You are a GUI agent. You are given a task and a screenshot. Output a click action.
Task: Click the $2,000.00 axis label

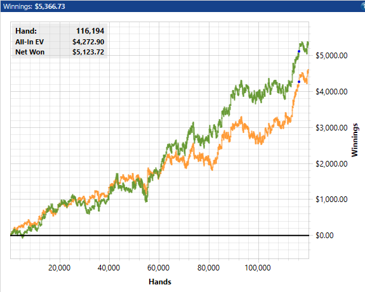331,164
